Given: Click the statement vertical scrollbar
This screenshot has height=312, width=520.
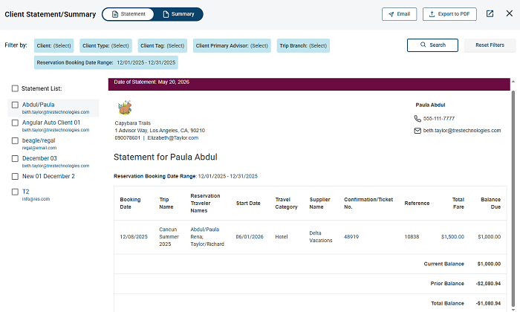Looking at the screenshot, I should point(513,199).
